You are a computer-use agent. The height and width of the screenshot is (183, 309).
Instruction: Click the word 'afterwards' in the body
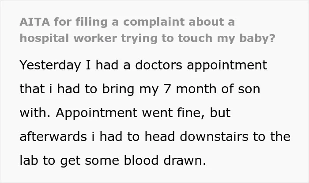tap(53, 136)
